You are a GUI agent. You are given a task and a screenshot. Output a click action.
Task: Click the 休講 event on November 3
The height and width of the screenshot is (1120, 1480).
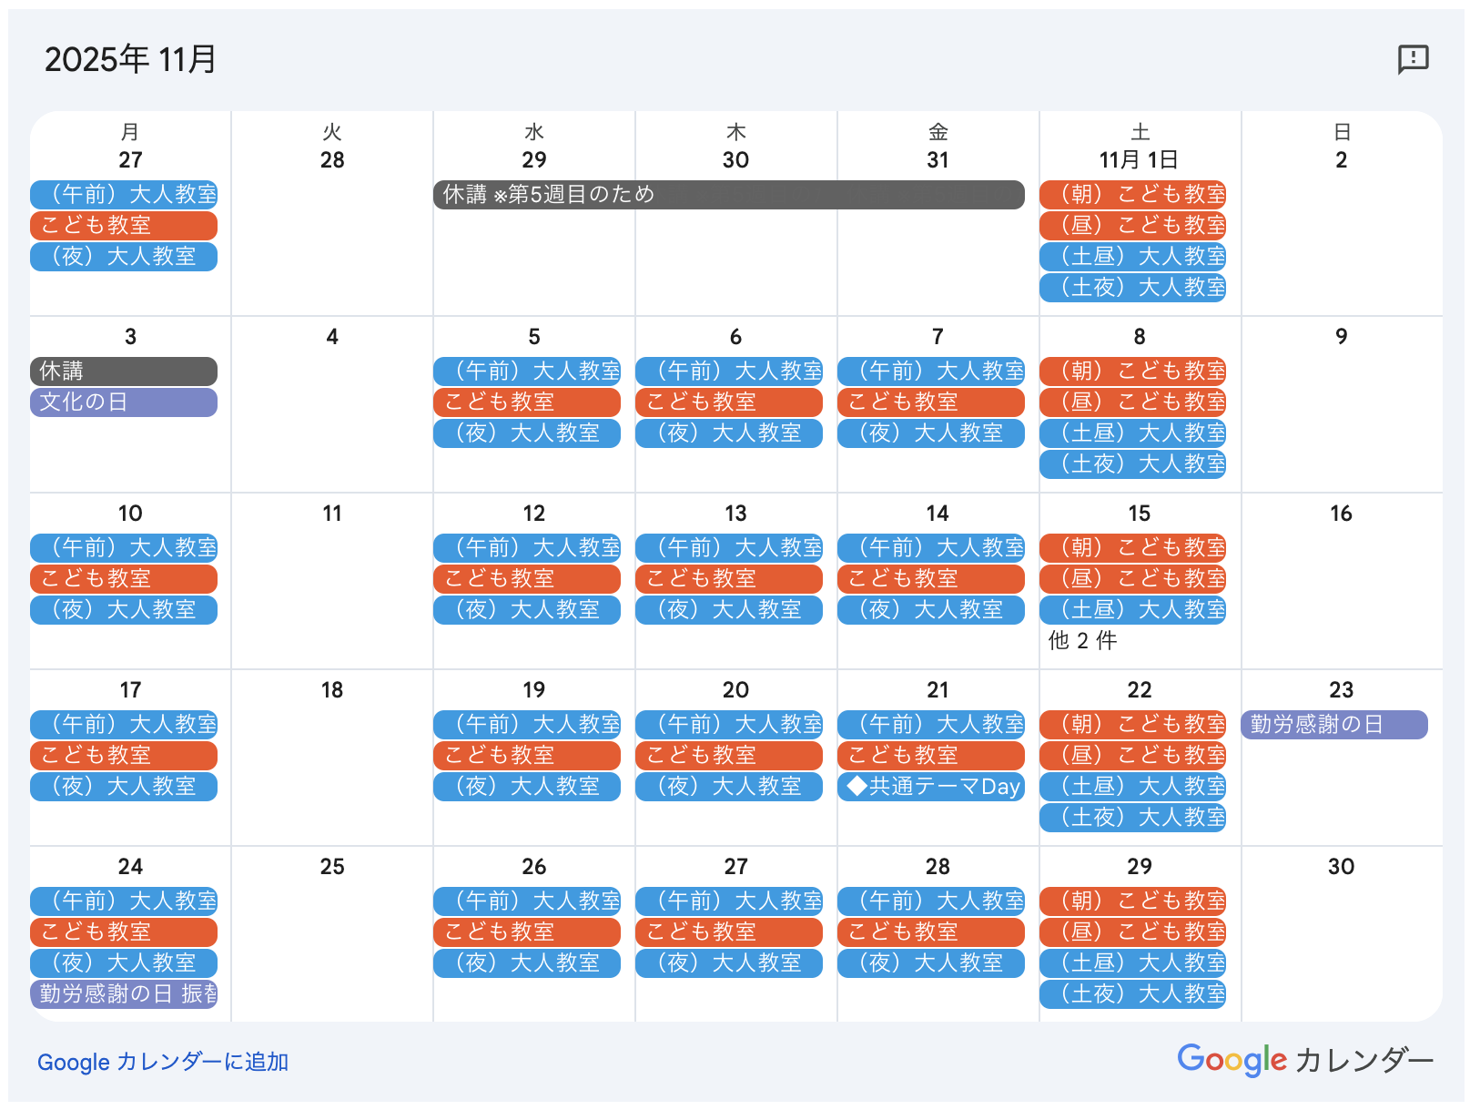124,372
